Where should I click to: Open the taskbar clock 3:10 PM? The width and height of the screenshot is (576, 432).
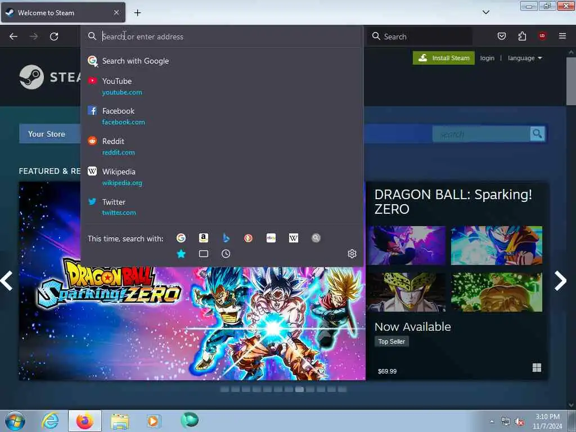[547, 421]
